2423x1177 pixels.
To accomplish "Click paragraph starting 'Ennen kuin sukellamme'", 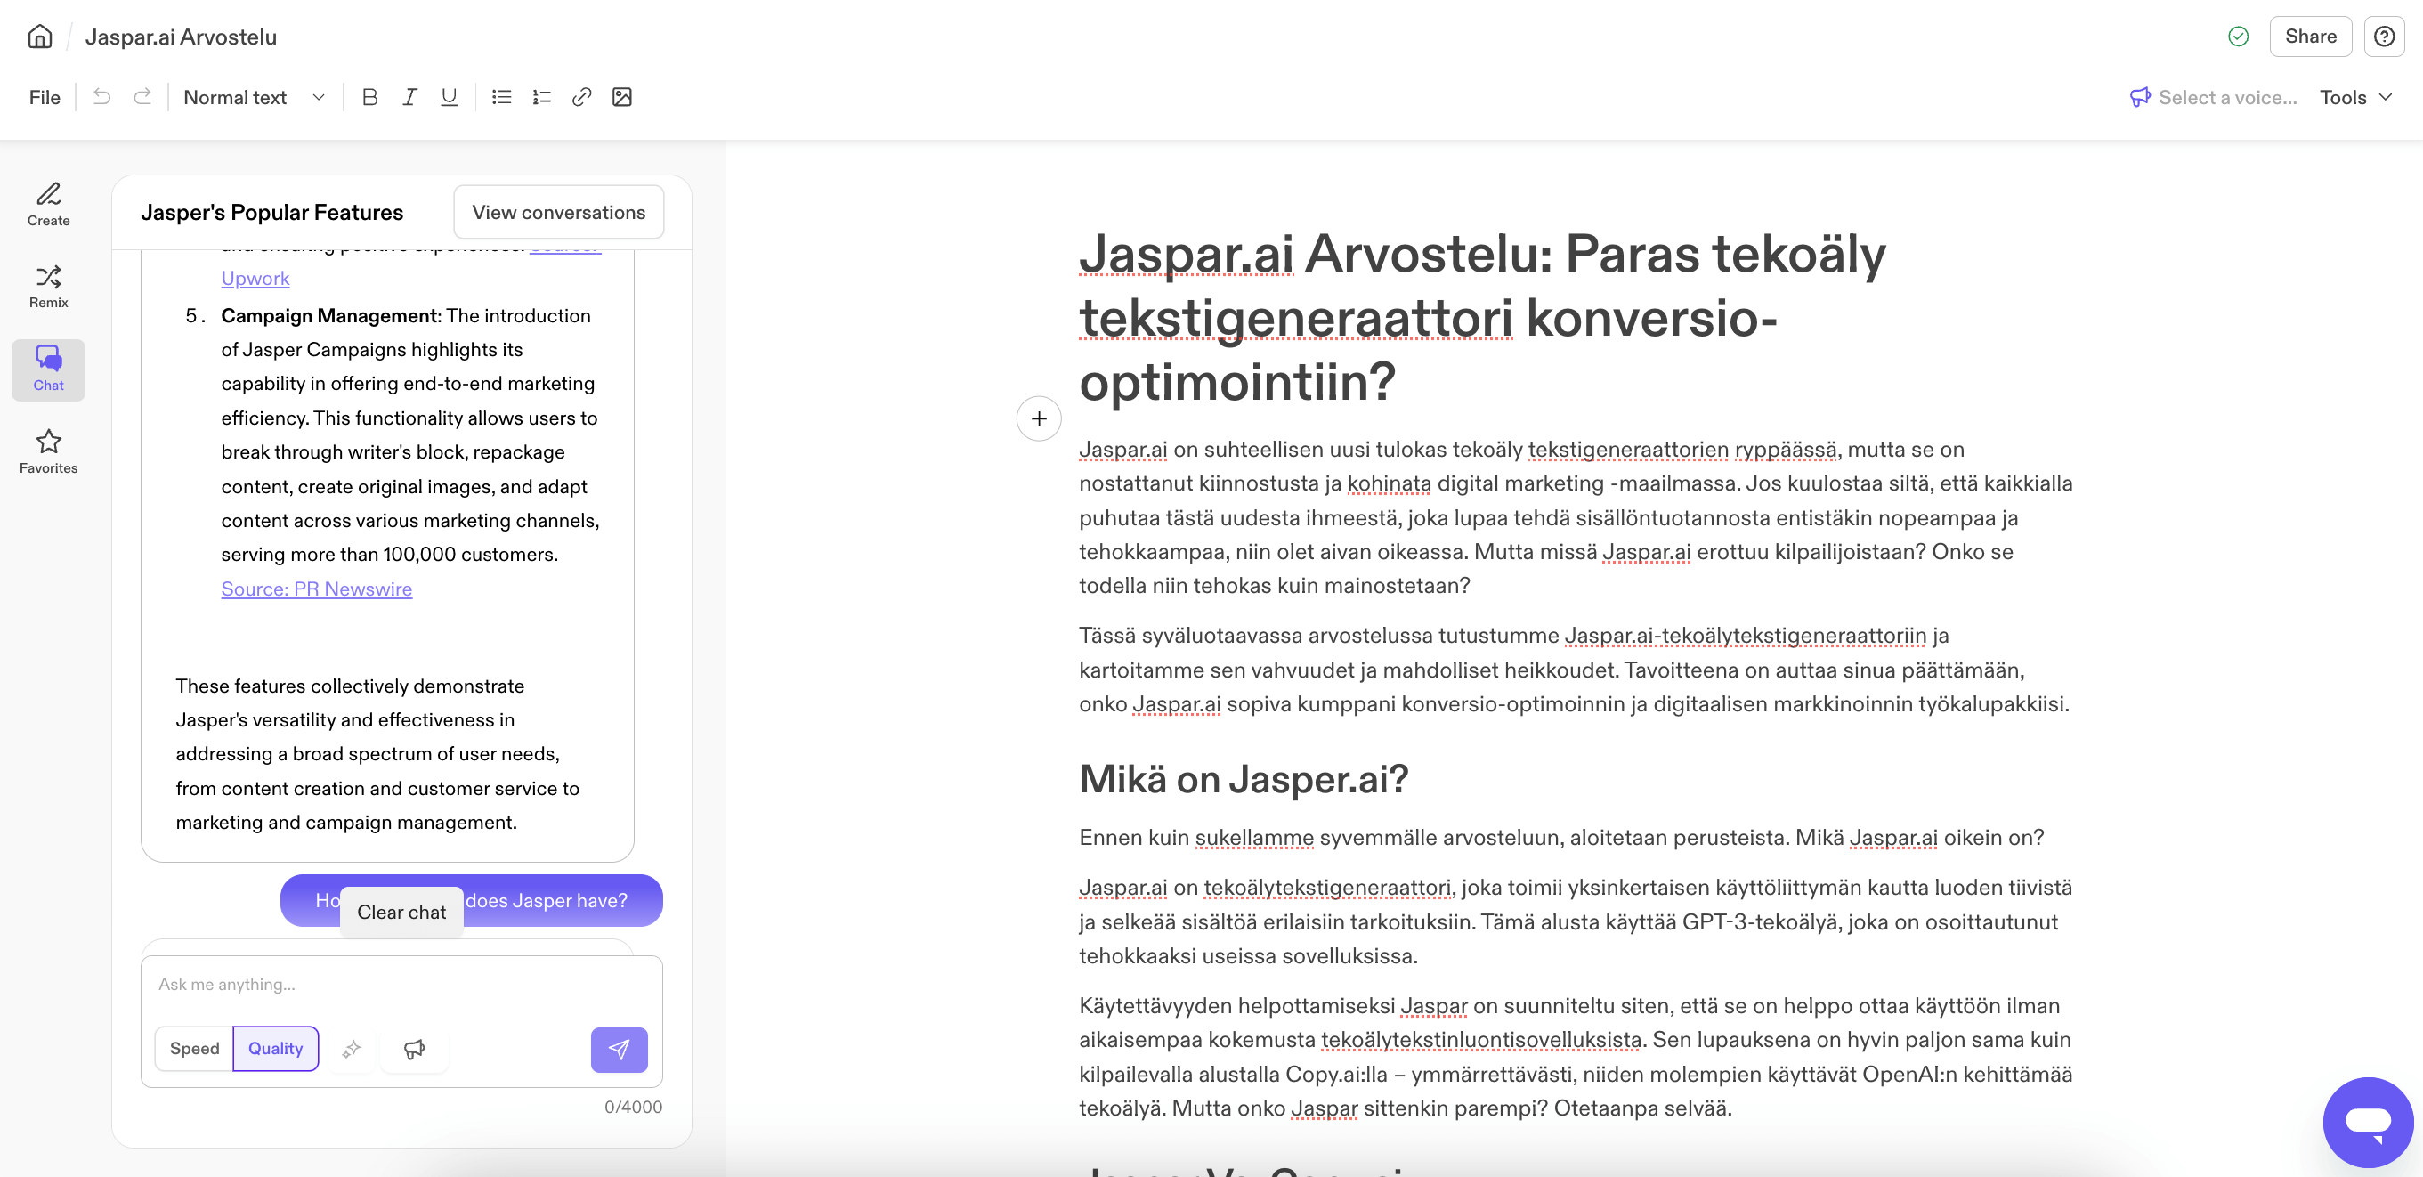I will coord(1561,838).
